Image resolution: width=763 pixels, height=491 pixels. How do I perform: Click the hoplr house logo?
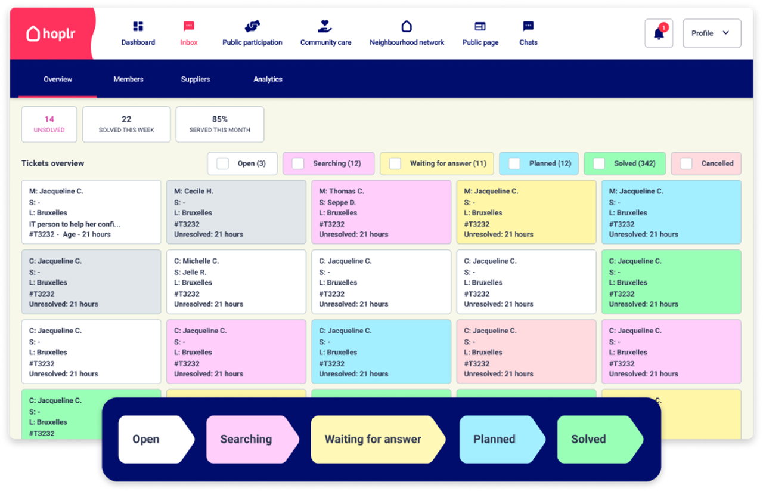coord(33,33)
